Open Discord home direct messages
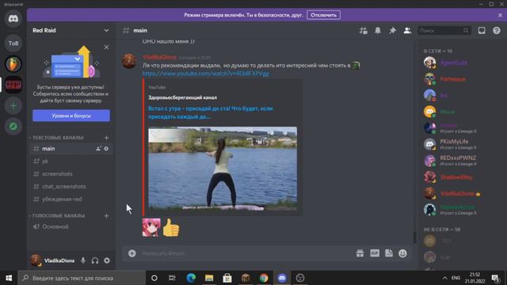Viewport: 507px width, 285px height. (x=13, y=19)
